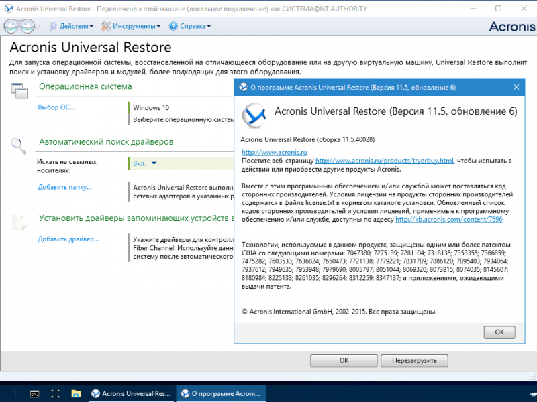Open File Explorer from the taskbar
The height and width of the screenshot is (402, 537).
pos(76,393)
